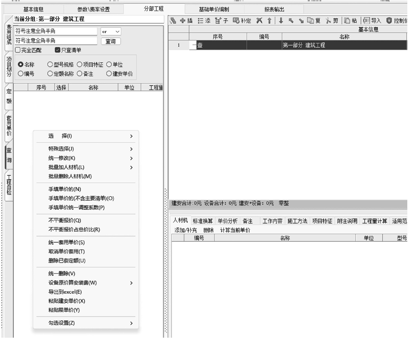This screenshot has height=338, width=409.
Task: Click the first search keyword input field
Action: pos(56,31)
